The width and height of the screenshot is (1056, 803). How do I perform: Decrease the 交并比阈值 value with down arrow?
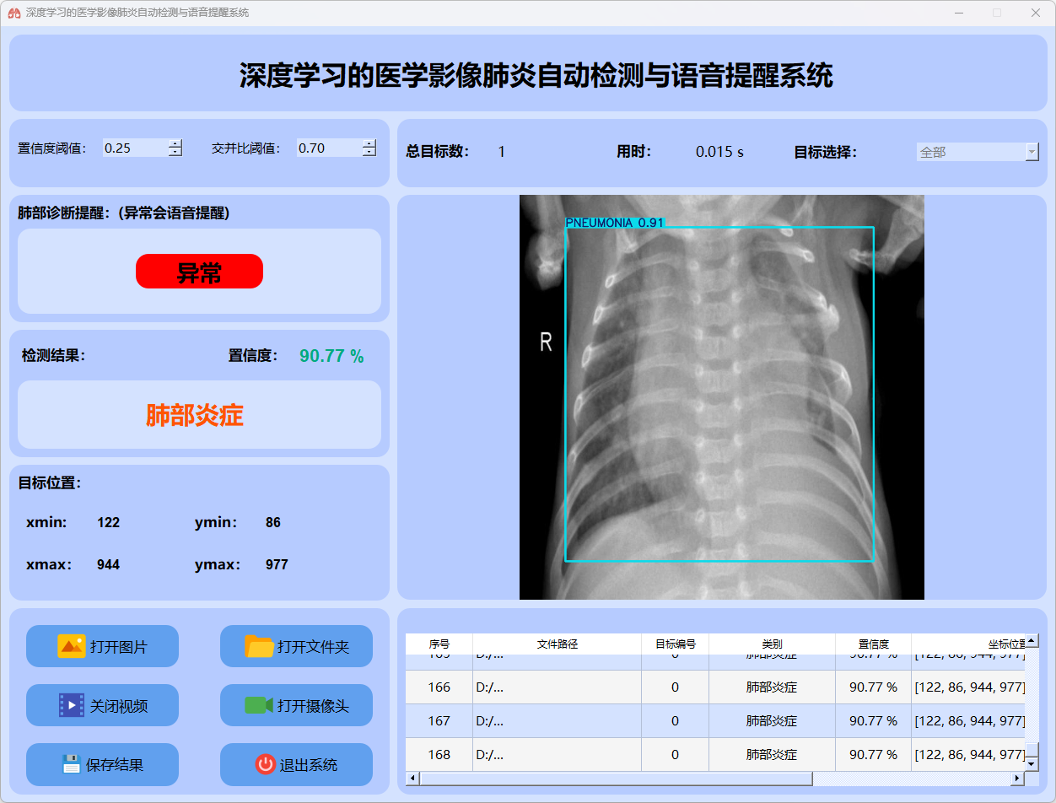[369, 152]
